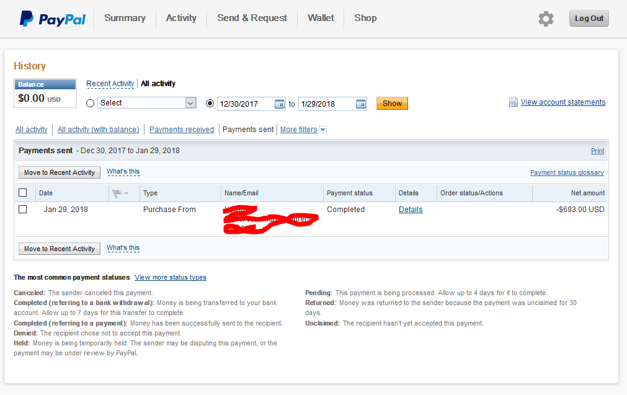Open the Select activity type dropdown

coord(147,103)
